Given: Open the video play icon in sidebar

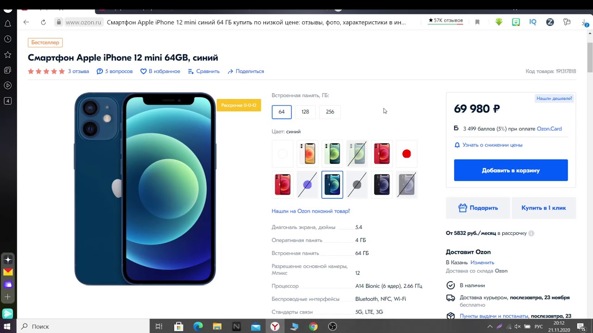Looking at the screenshot, I should [x=8, y=86].
